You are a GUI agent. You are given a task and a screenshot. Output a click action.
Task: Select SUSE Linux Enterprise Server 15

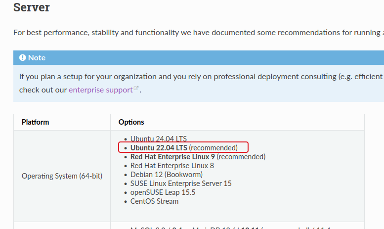(x=181, y=183)
